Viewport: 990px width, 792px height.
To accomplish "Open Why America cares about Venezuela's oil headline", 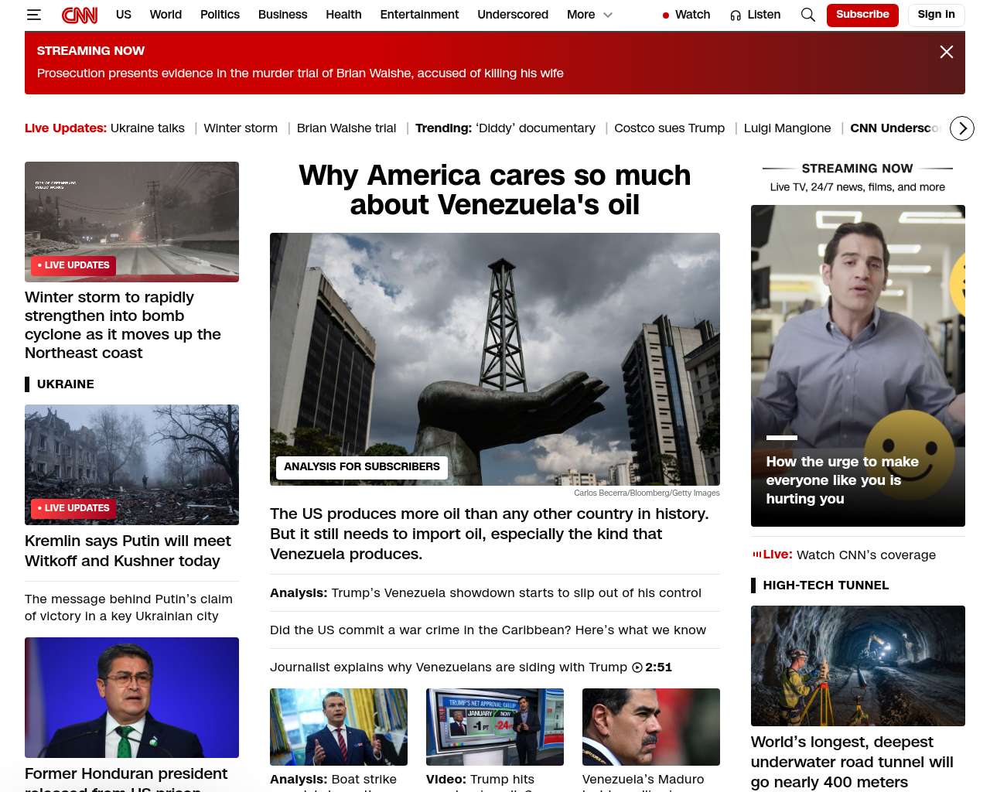I will coord(495,190).
